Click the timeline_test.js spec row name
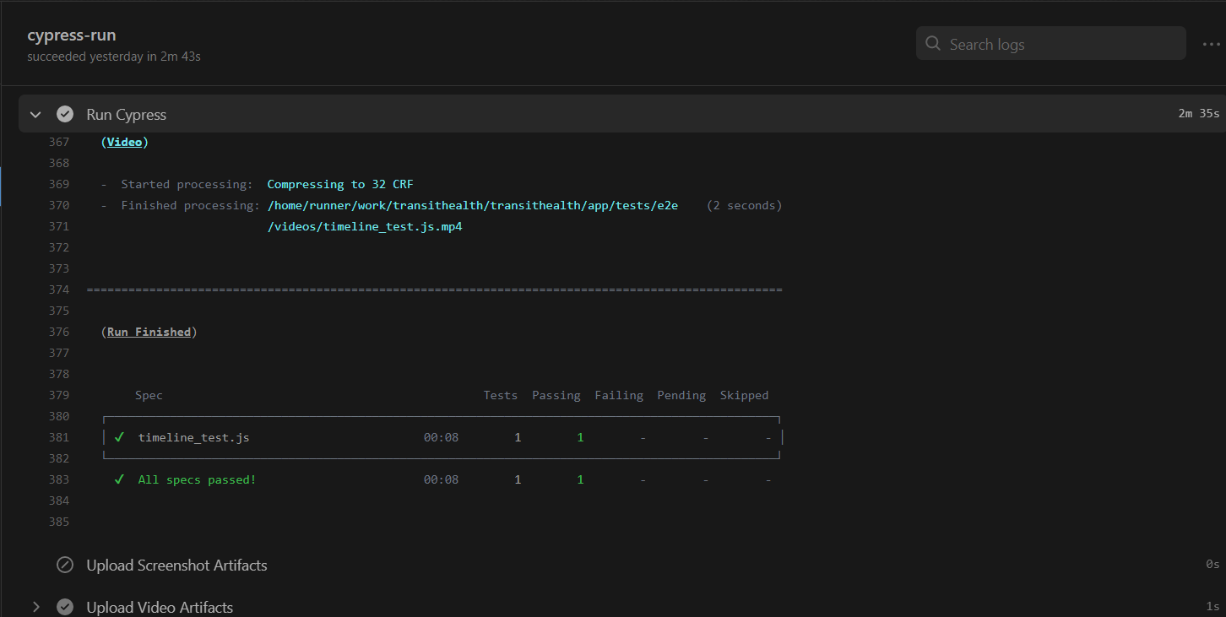The image size is (1226, 617). 194,437
